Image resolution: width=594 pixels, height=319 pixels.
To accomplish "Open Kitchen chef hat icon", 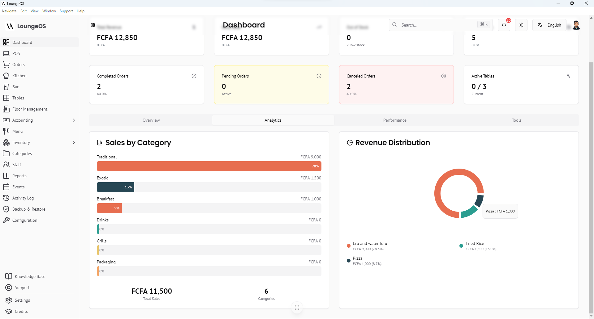I will (6, 76).
